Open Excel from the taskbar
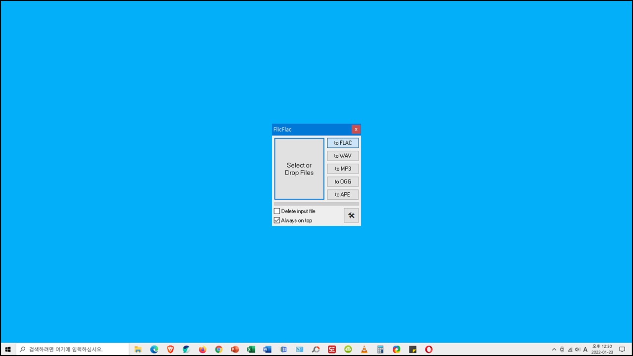 251,349
